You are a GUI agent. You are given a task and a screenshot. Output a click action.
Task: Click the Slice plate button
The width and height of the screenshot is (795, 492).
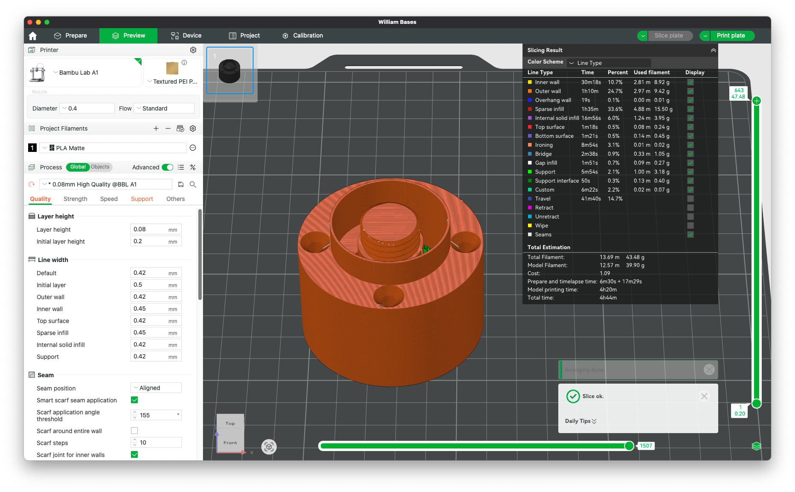coord(670,36)
